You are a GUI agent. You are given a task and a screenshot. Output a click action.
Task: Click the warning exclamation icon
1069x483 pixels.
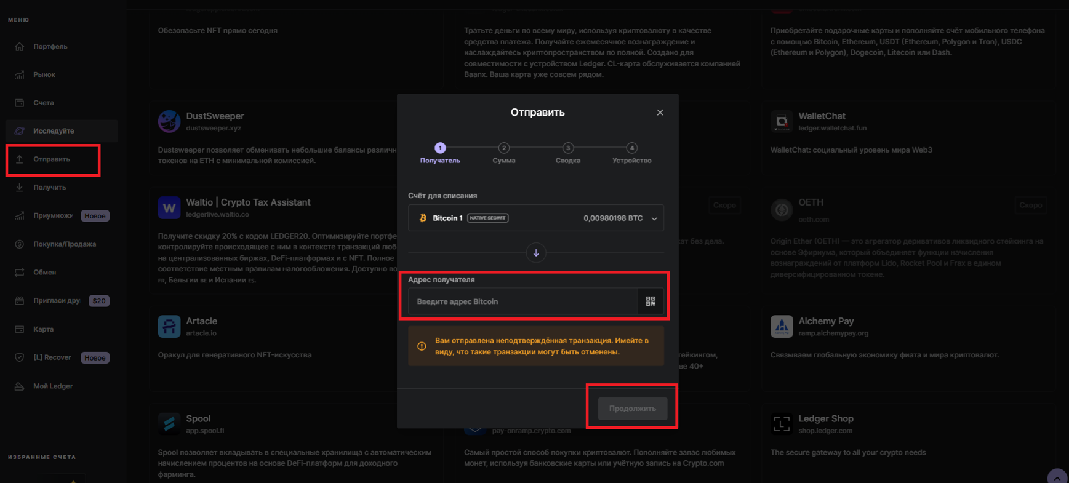(422, 346)
